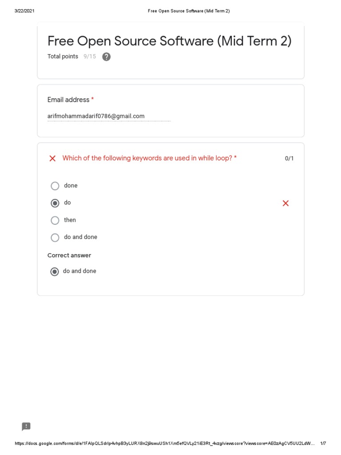The width and height of the screenshot is (341, 455).
Task: Click the page header document title
Action: (189, 11)
